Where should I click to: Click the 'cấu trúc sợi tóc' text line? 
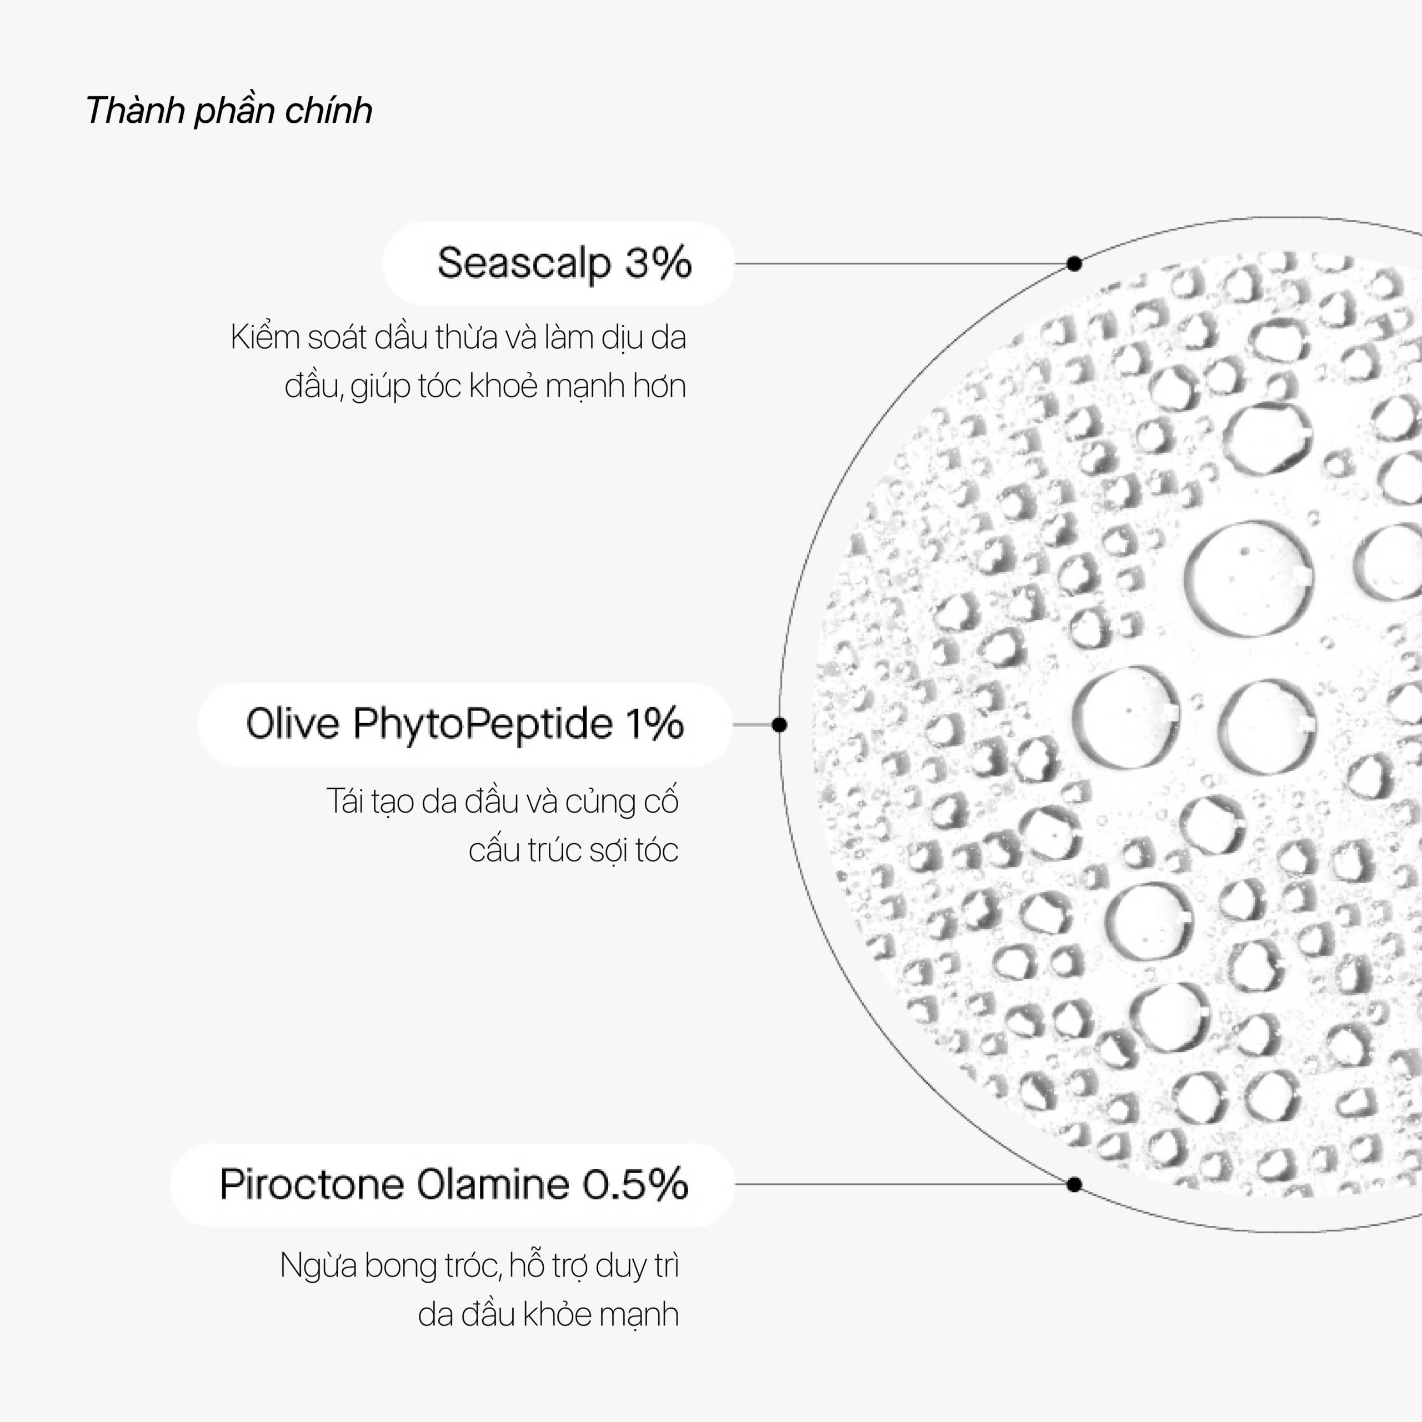tap(573, 850)
